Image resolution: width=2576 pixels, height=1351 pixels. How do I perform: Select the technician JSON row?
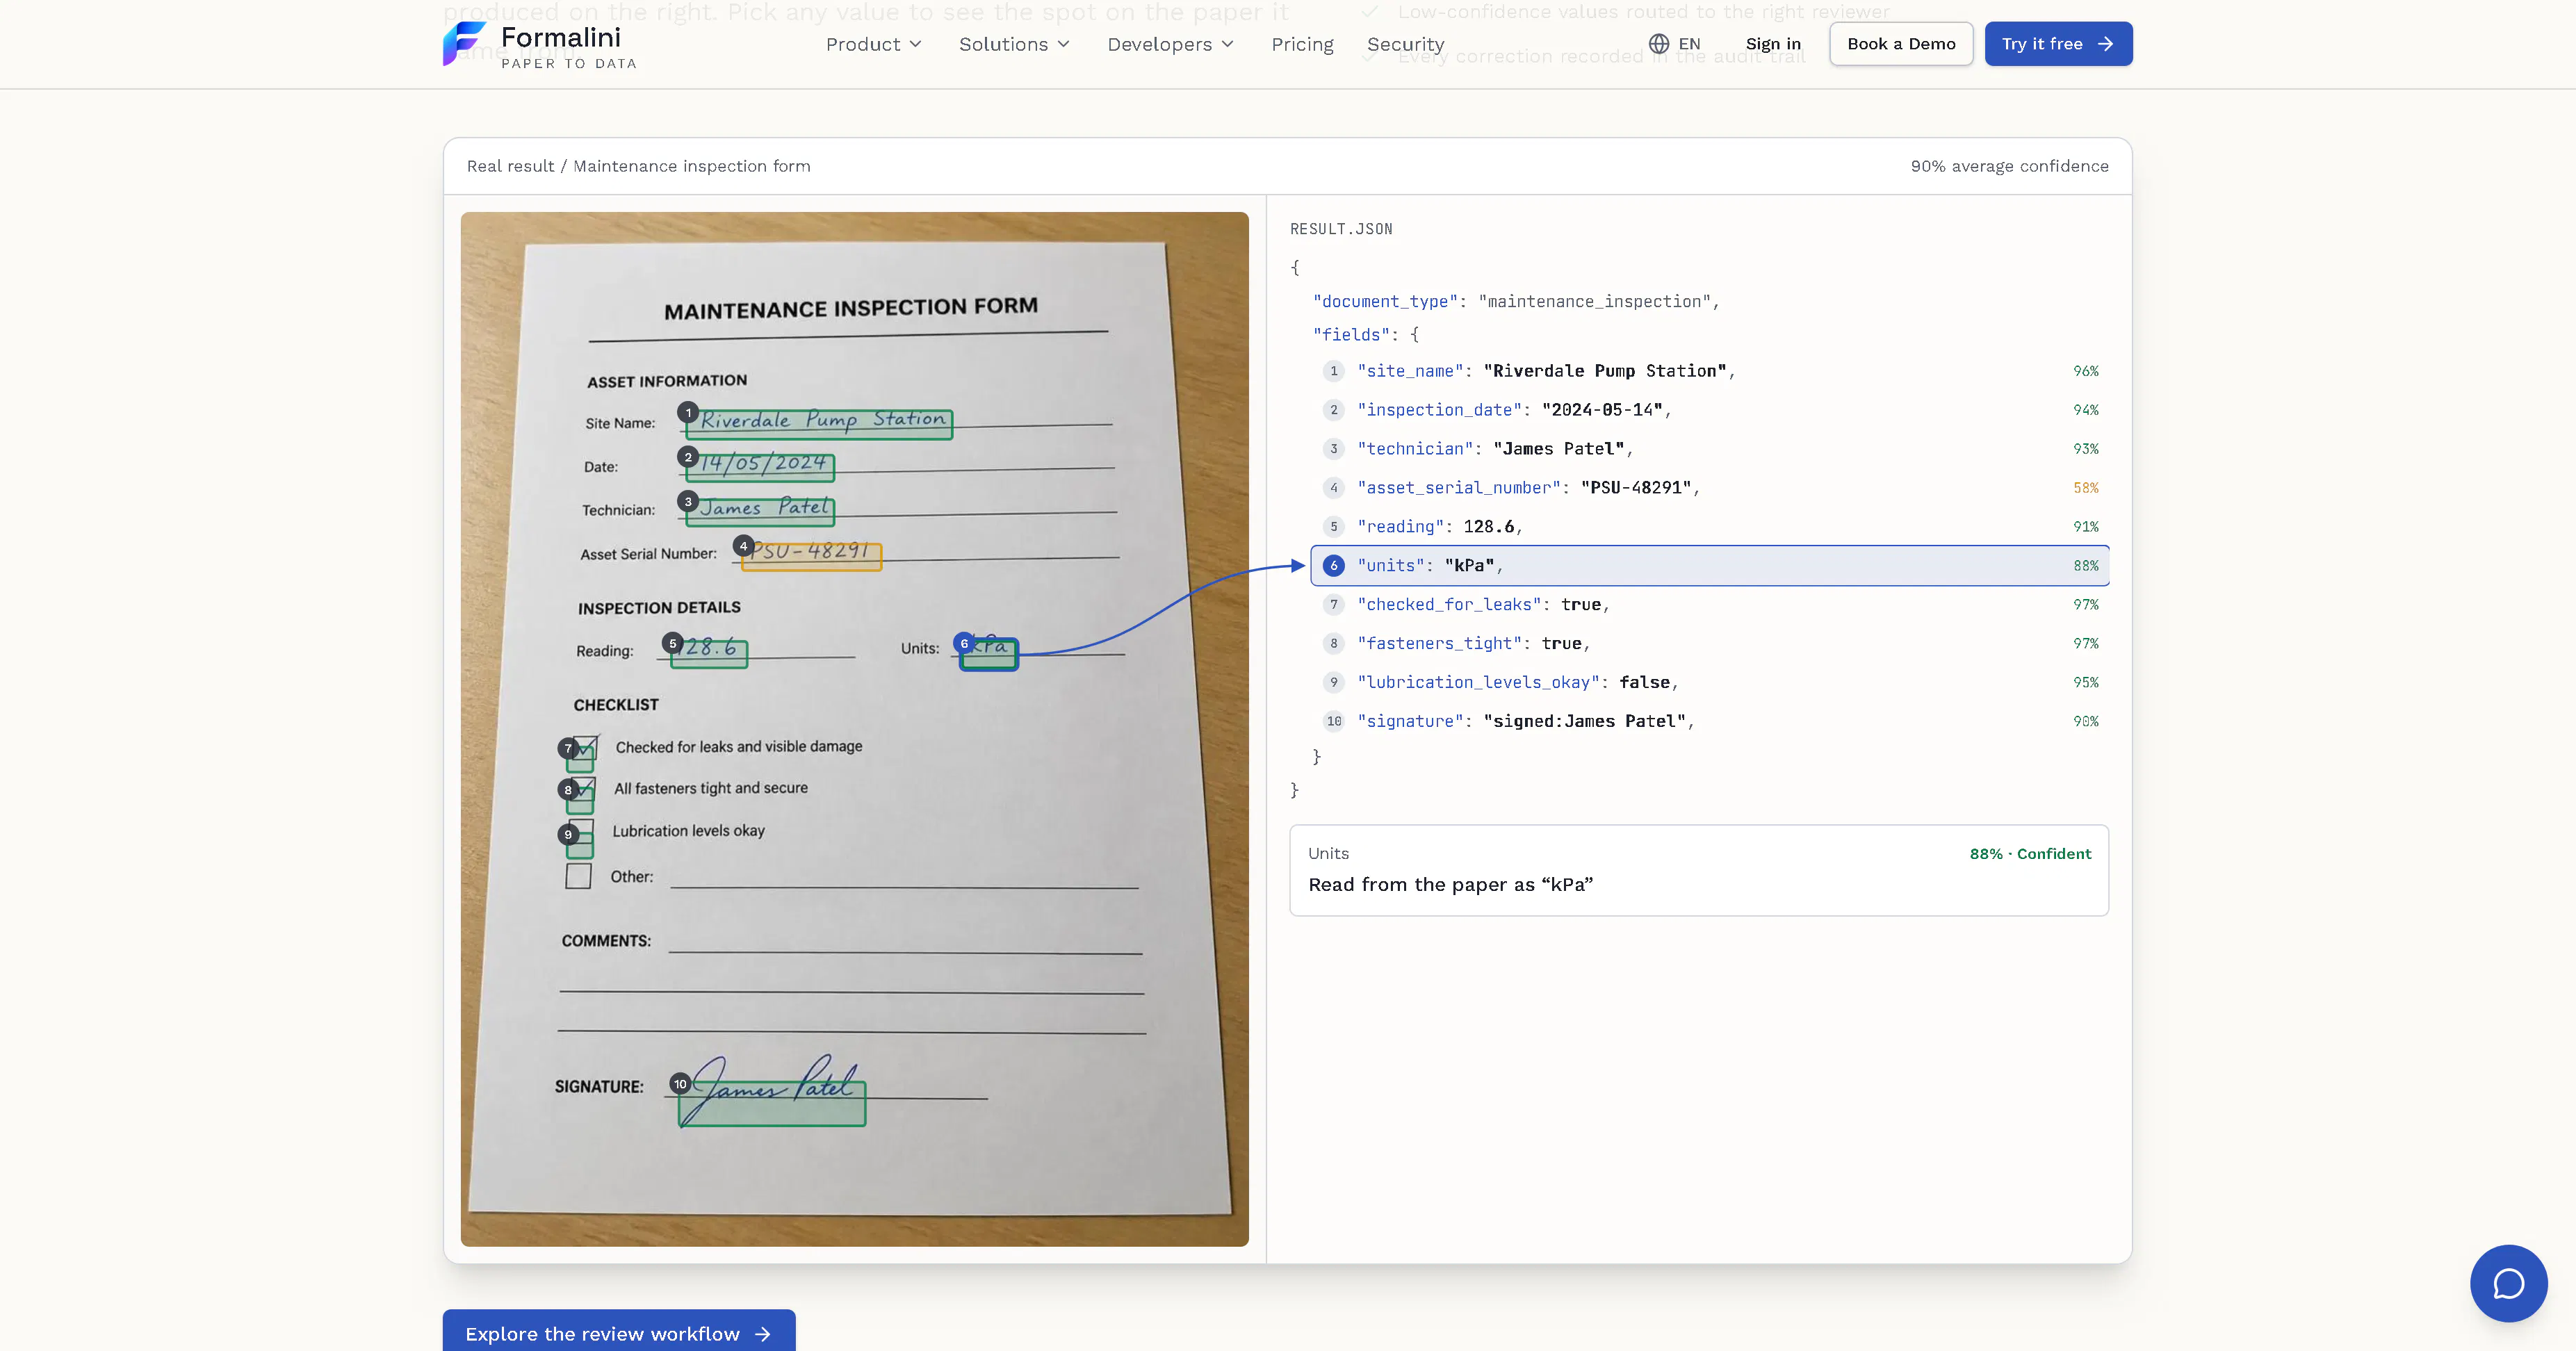click(x=1710, y=449)
